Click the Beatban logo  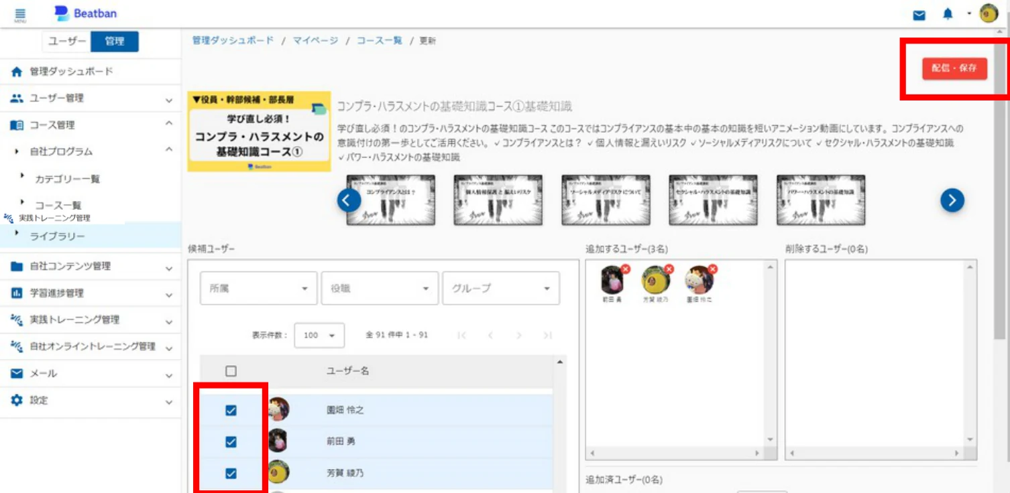(85, 13)
